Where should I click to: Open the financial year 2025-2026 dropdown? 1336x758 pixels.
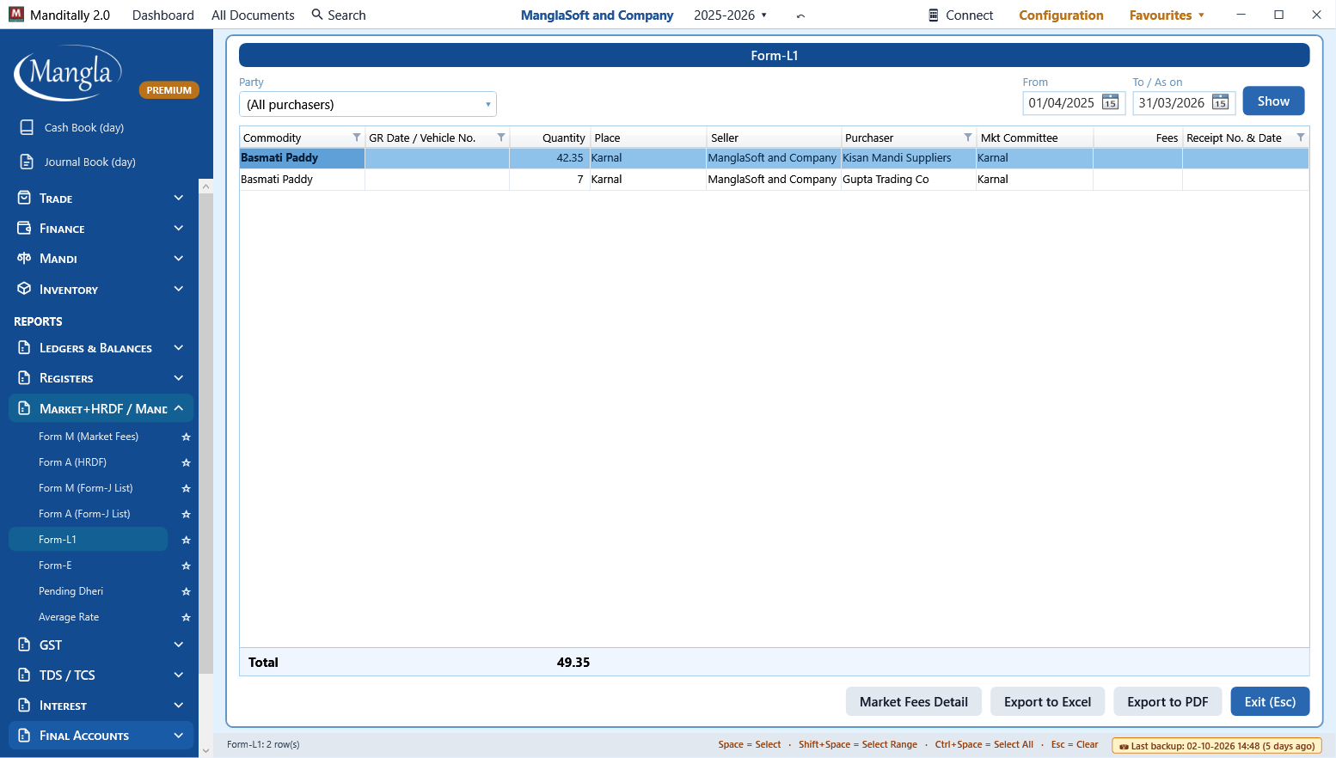click(x=730, y=15)
